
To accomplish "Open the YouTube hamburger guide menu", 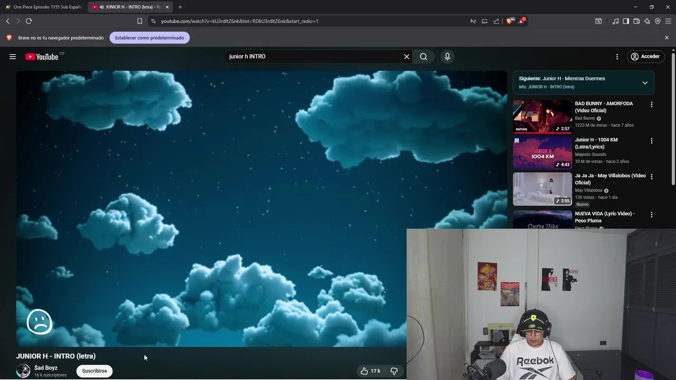I will coord(13,56).
